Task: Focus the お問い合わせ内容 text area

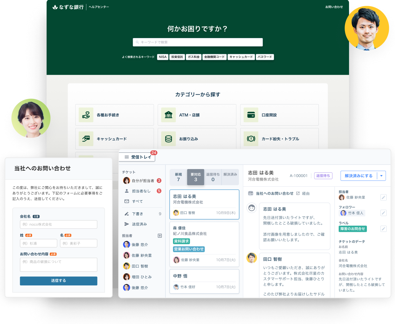Action: (59, 265)
